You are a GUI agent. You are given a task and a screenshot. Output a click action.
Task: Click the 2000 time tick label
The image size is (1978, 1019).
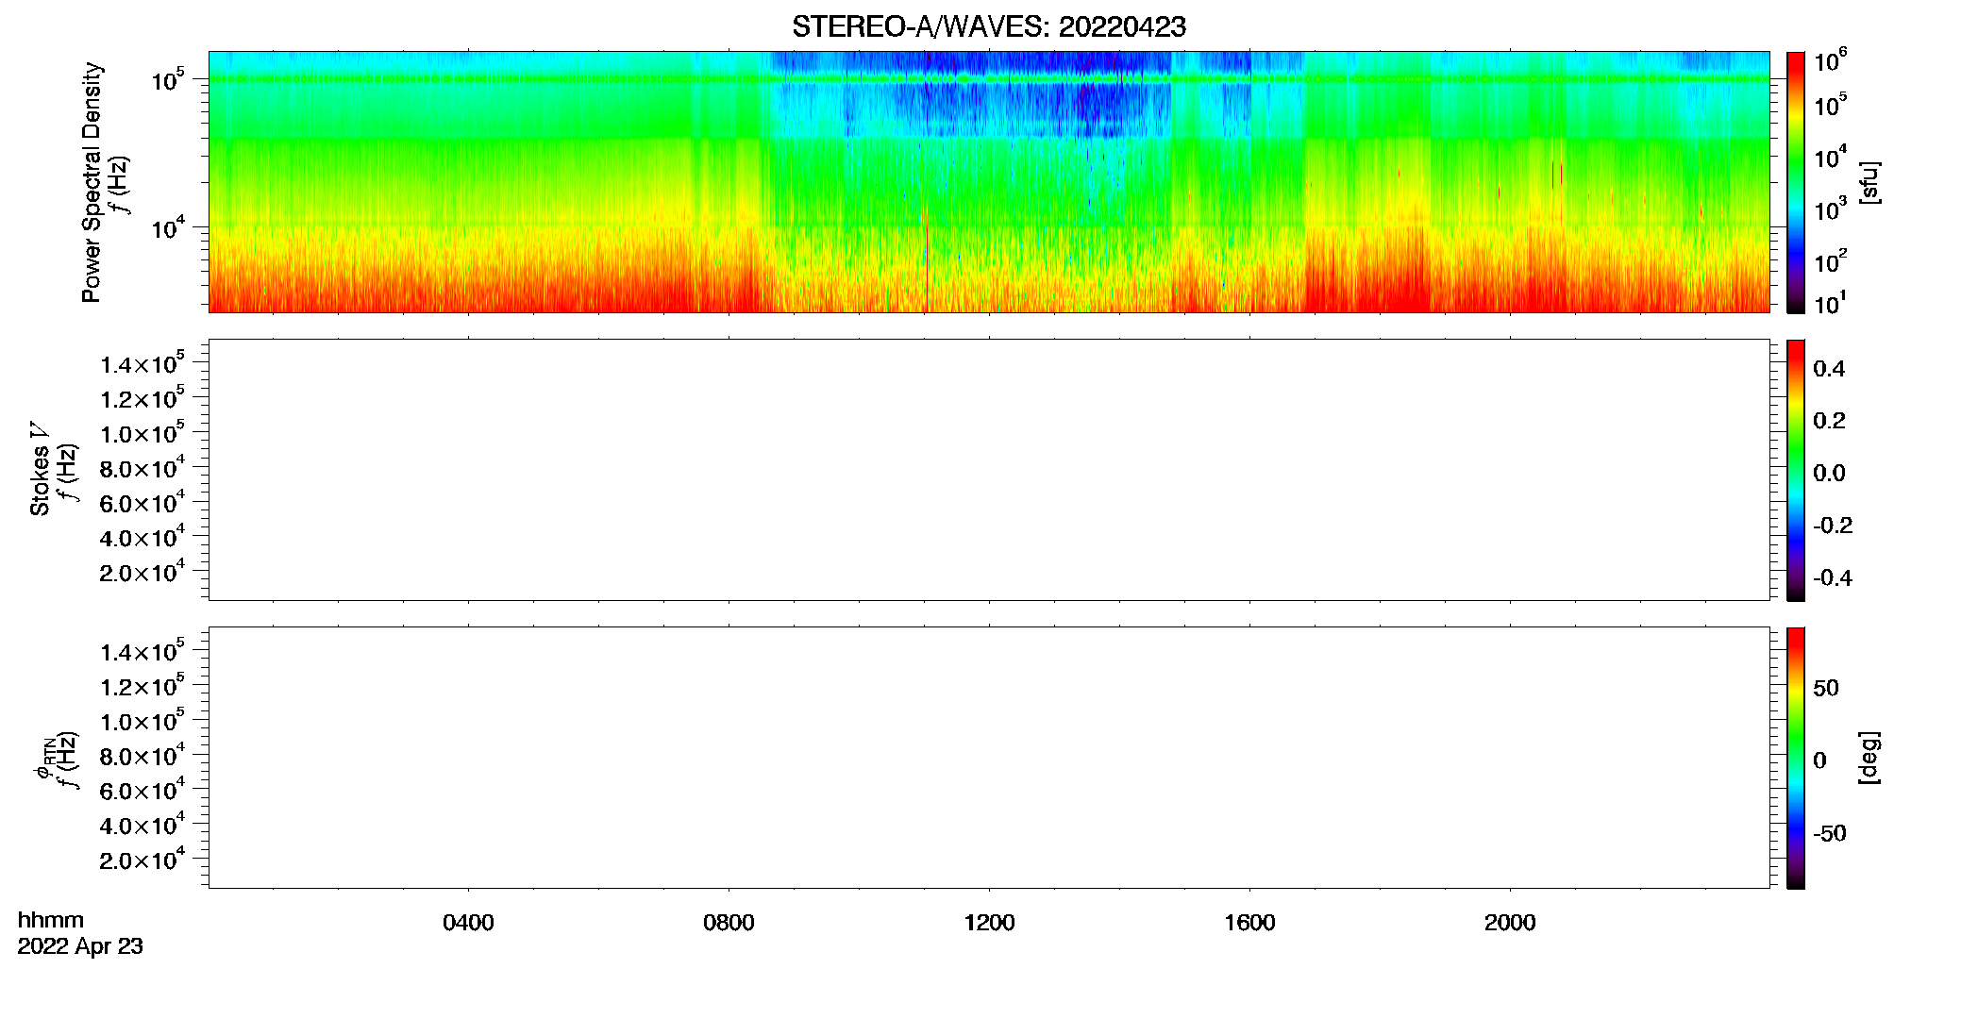point(1510,923)
